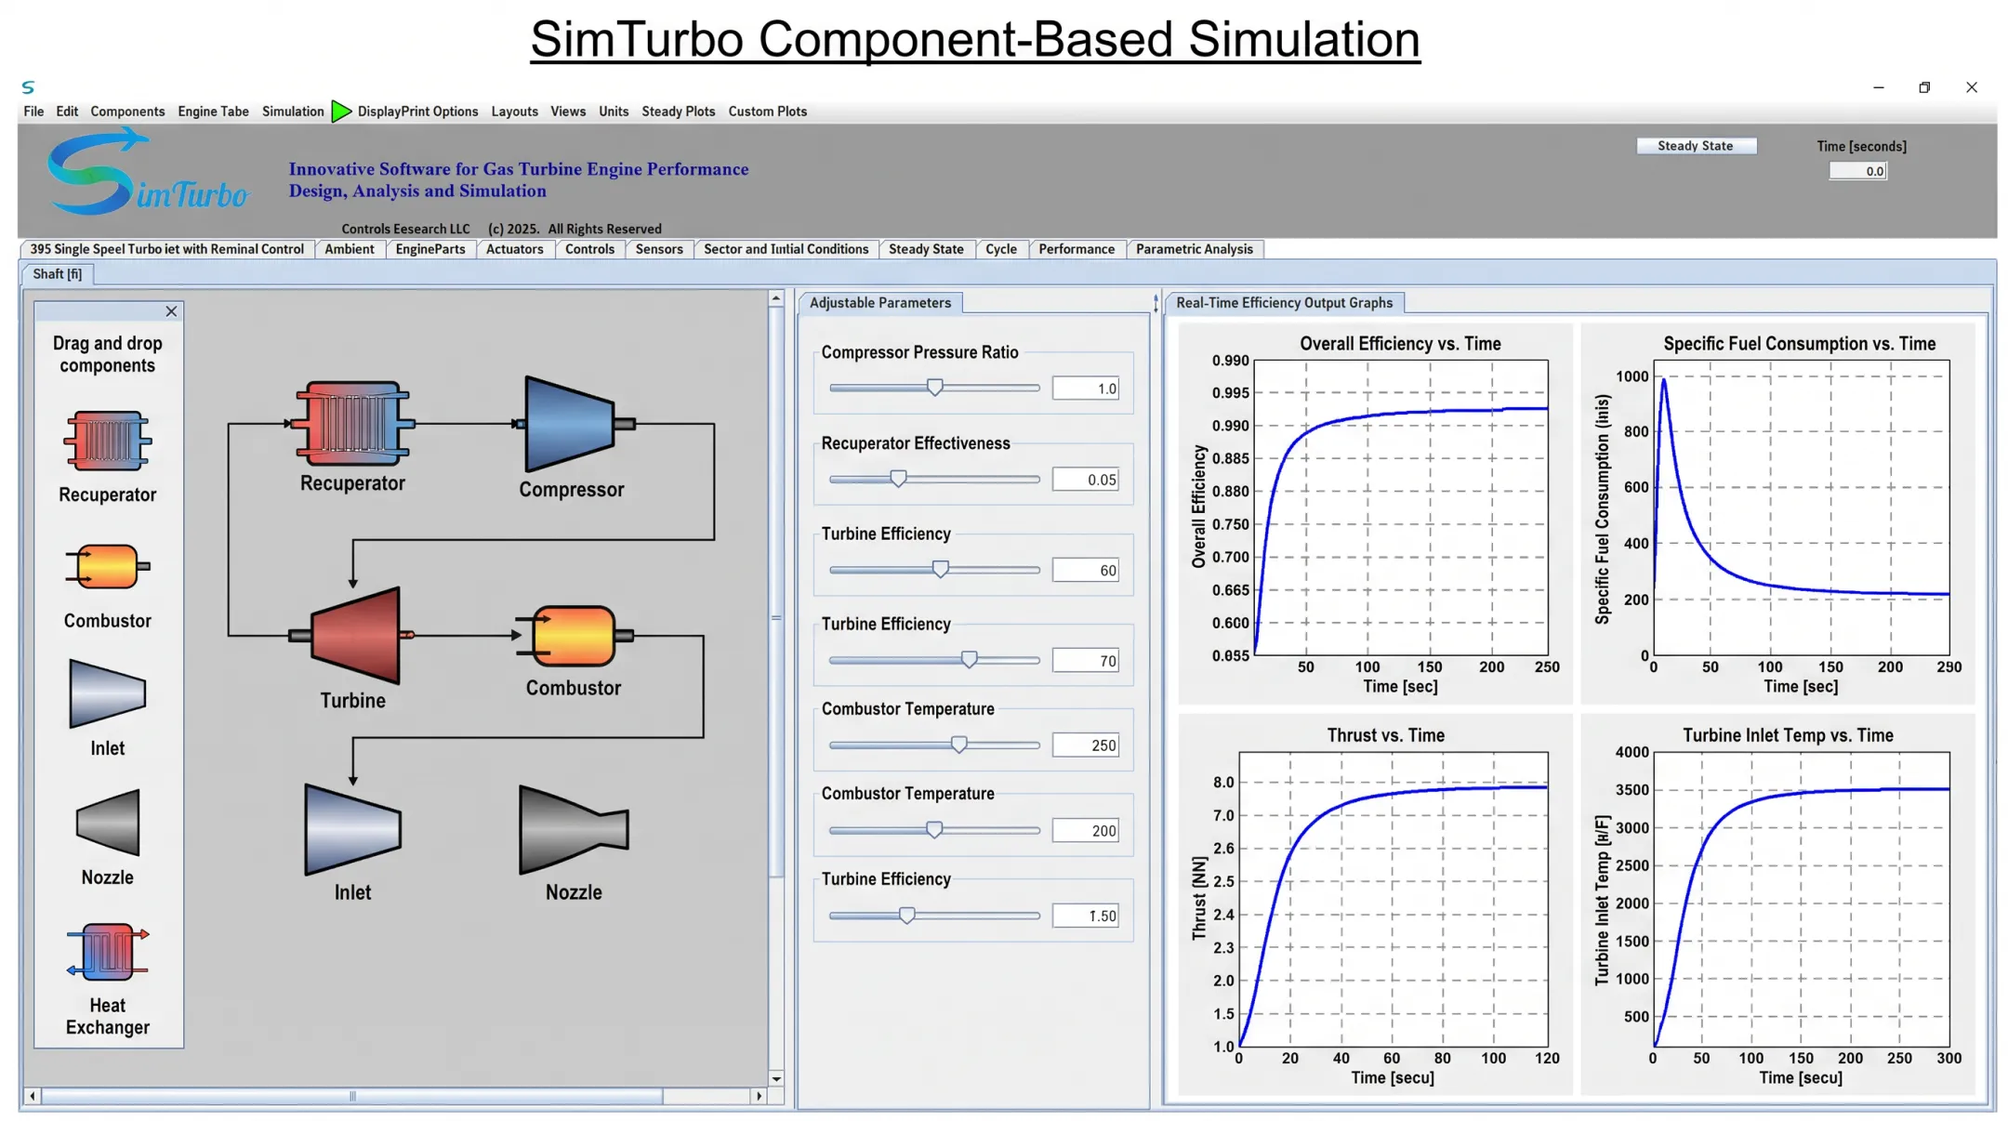Click the Thrust vs. Time graph
The image size is (2008, 1121).
pos(1375,904)
